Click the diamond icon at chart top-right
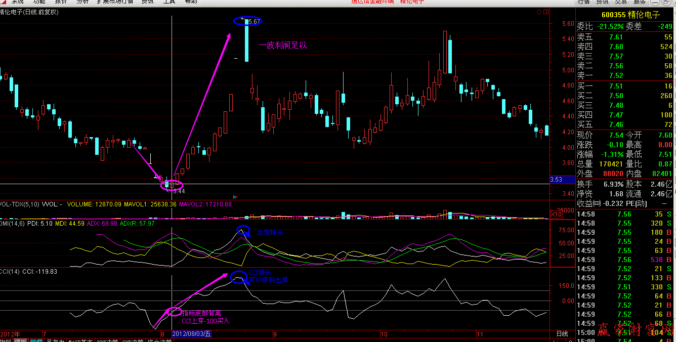This screenshot has height=342, width=676. pos(538,12)
